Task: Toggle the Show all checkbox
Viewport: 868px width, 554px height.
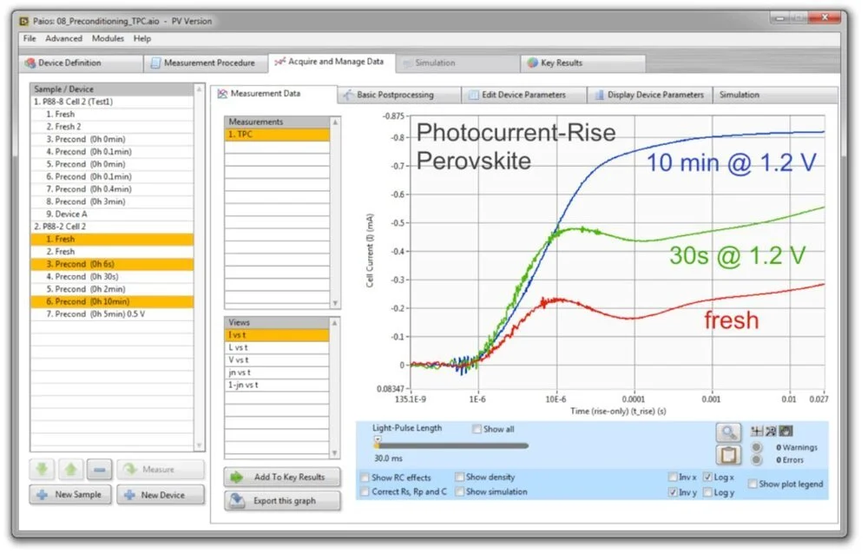Action: (477, 429)
